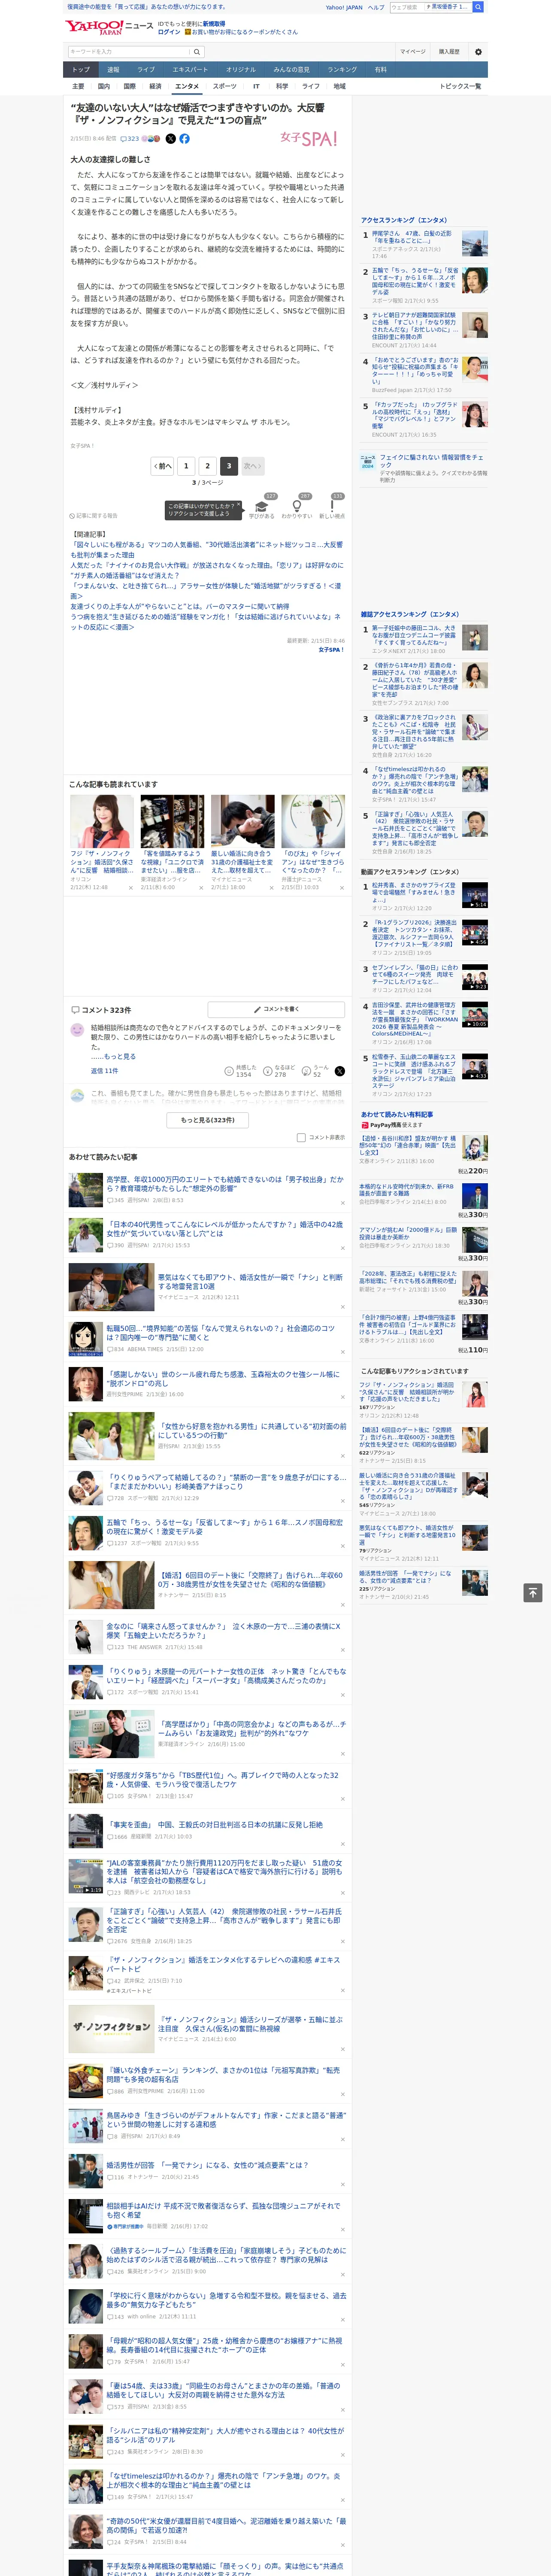Open related link about 「図々しいにも程がある」マツコ

coord(206,550)
